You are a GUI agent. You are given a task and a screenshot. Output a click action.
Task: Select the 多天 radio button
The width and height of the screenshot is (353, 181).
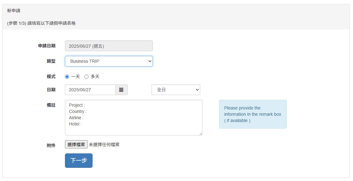coord(87,77)
